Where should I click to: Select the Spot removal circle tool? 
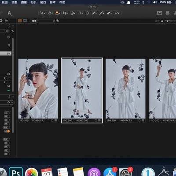coord(87,13)
